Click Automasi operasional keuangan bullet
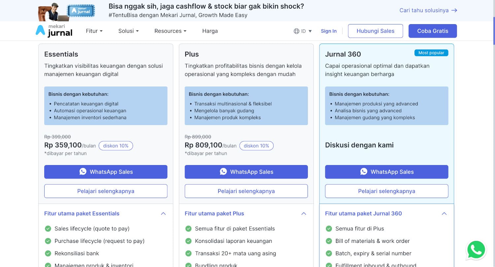The height and width of the screenshot is (267, 495). (x=90, y=111)
